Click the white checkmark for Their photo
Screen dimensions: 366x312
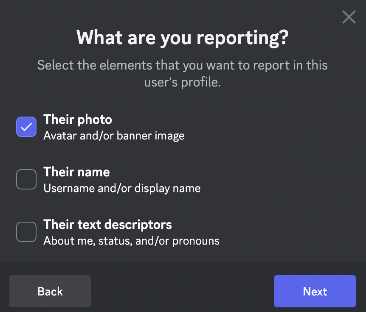(x=26, y=127)
